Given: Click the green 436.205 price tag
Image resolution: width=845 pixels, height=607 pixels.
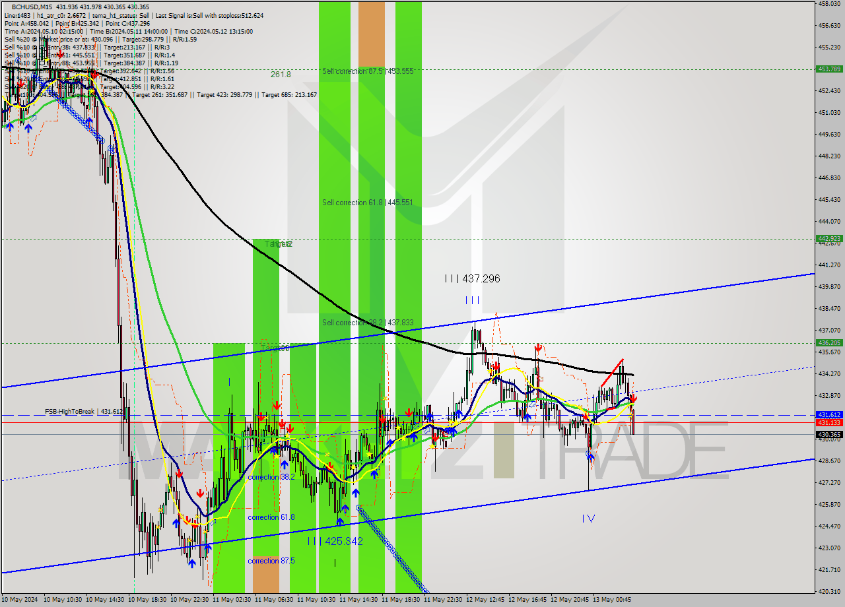Looking at the screenshot, I should pyautogui.click(x=829, y=343).
